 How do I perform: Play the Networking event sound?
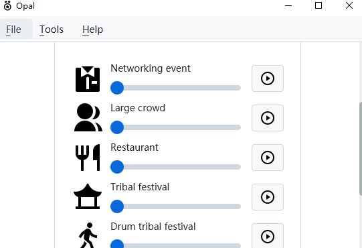(268, 78)
